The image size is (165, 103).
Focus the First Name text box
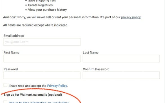[x=42, y=59]
